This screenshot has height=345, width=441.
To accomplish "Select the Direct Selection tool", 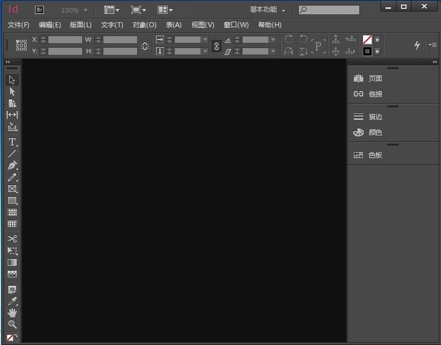I will pos(12,92).
